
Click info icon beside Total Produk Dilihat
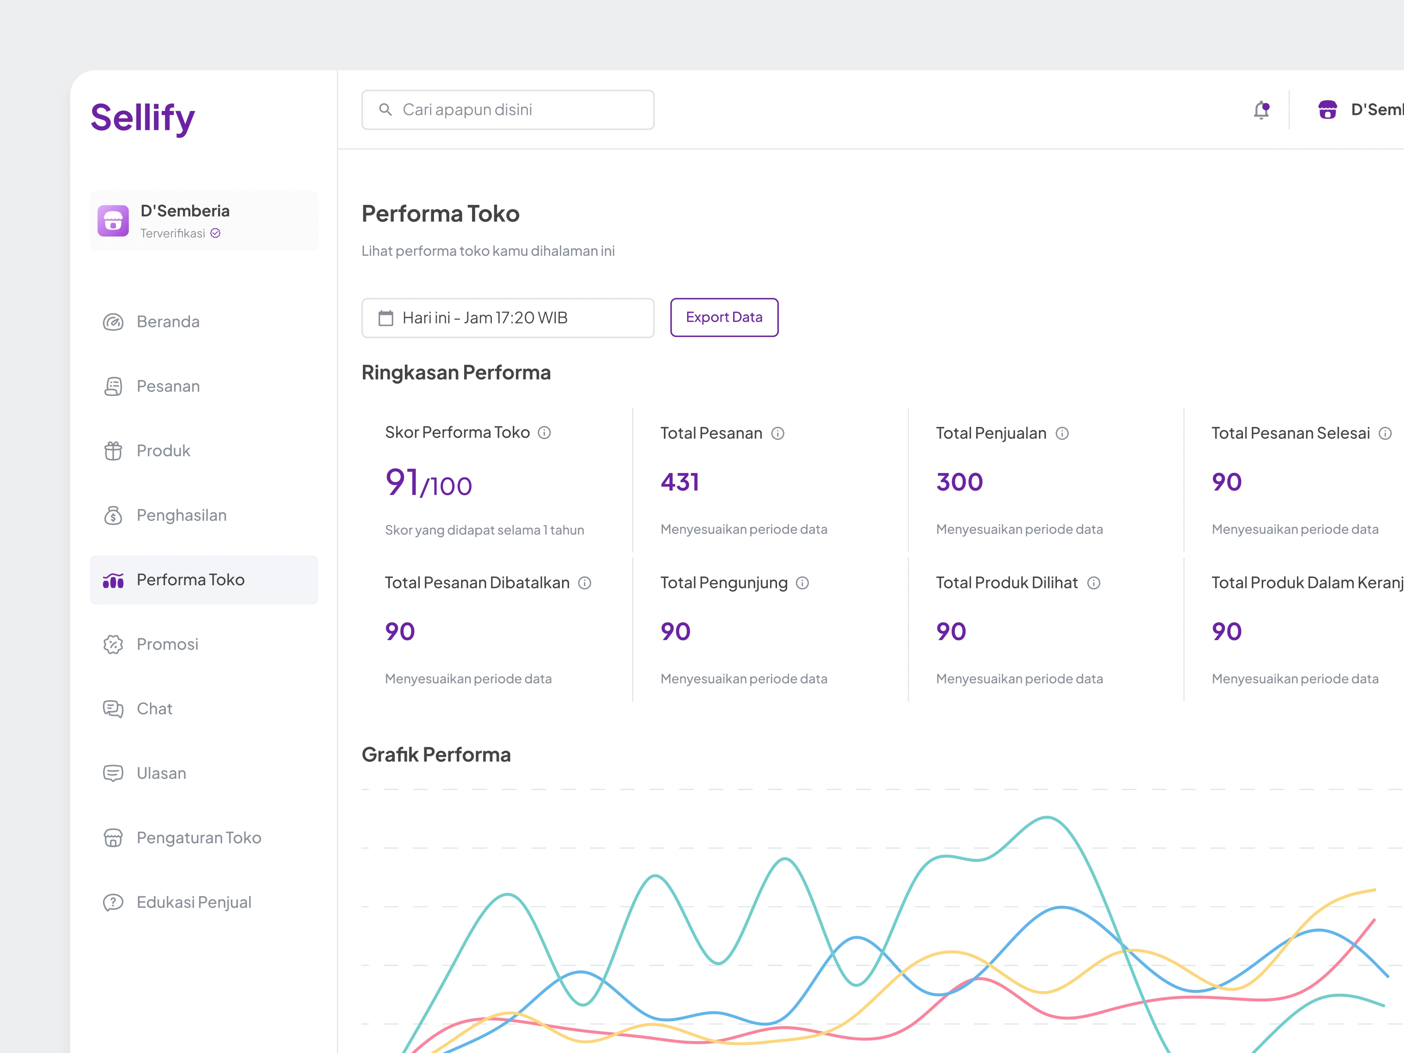point(1094,583)
